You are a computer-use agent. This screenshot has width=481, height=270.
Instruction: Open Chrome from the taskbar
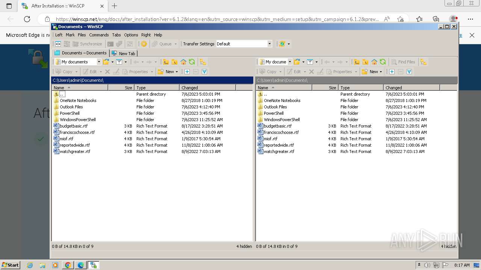tap(68, 265)
